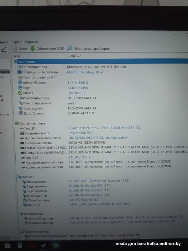This screenshot has width=188, height=251.
Task: Click the Мультимедиа group icon
Action: click(22, 214)
